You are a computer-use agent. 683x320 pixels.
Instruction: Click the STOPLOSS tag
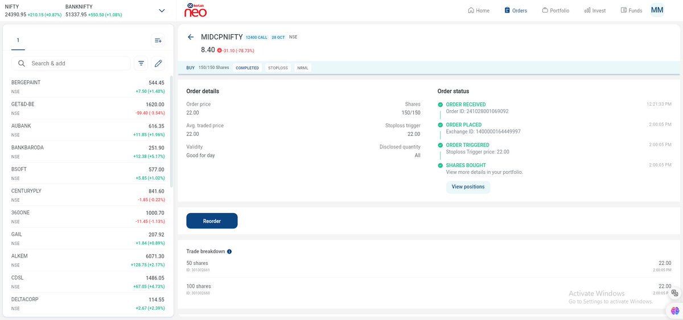click(278, 68)
